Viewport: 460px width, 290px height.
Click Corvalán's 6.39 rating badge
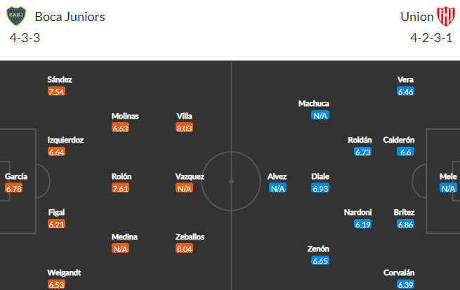(x=405, y=284)
